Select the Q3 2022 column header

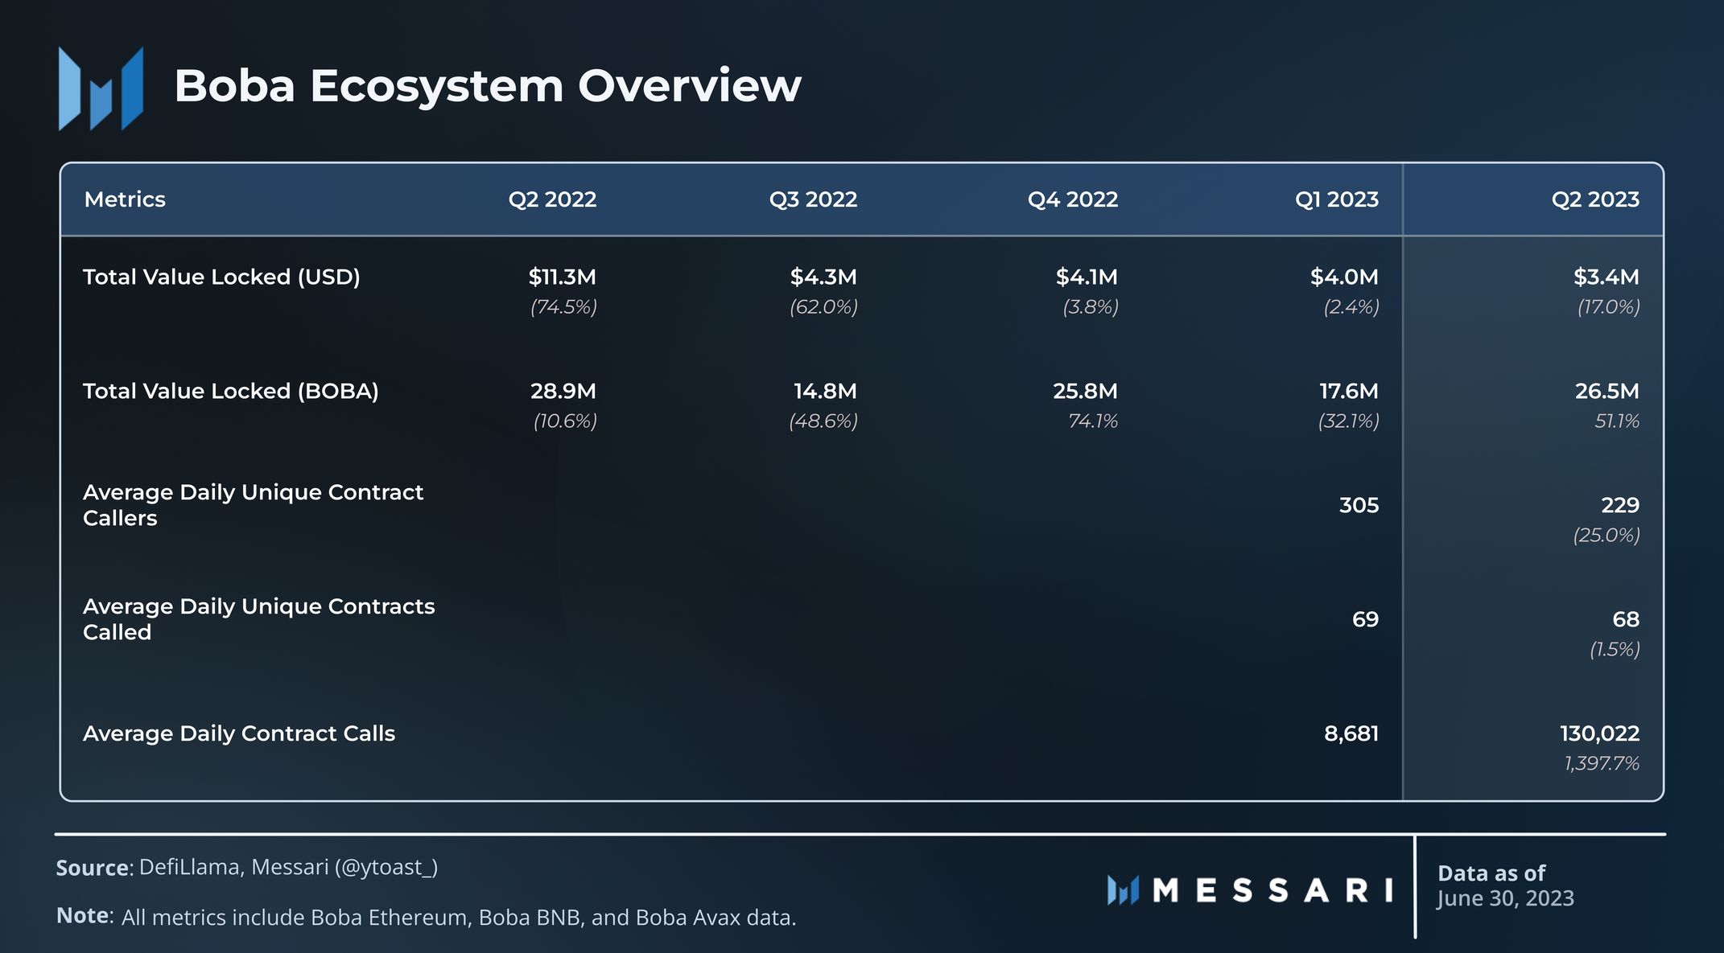tap(813, 199)
